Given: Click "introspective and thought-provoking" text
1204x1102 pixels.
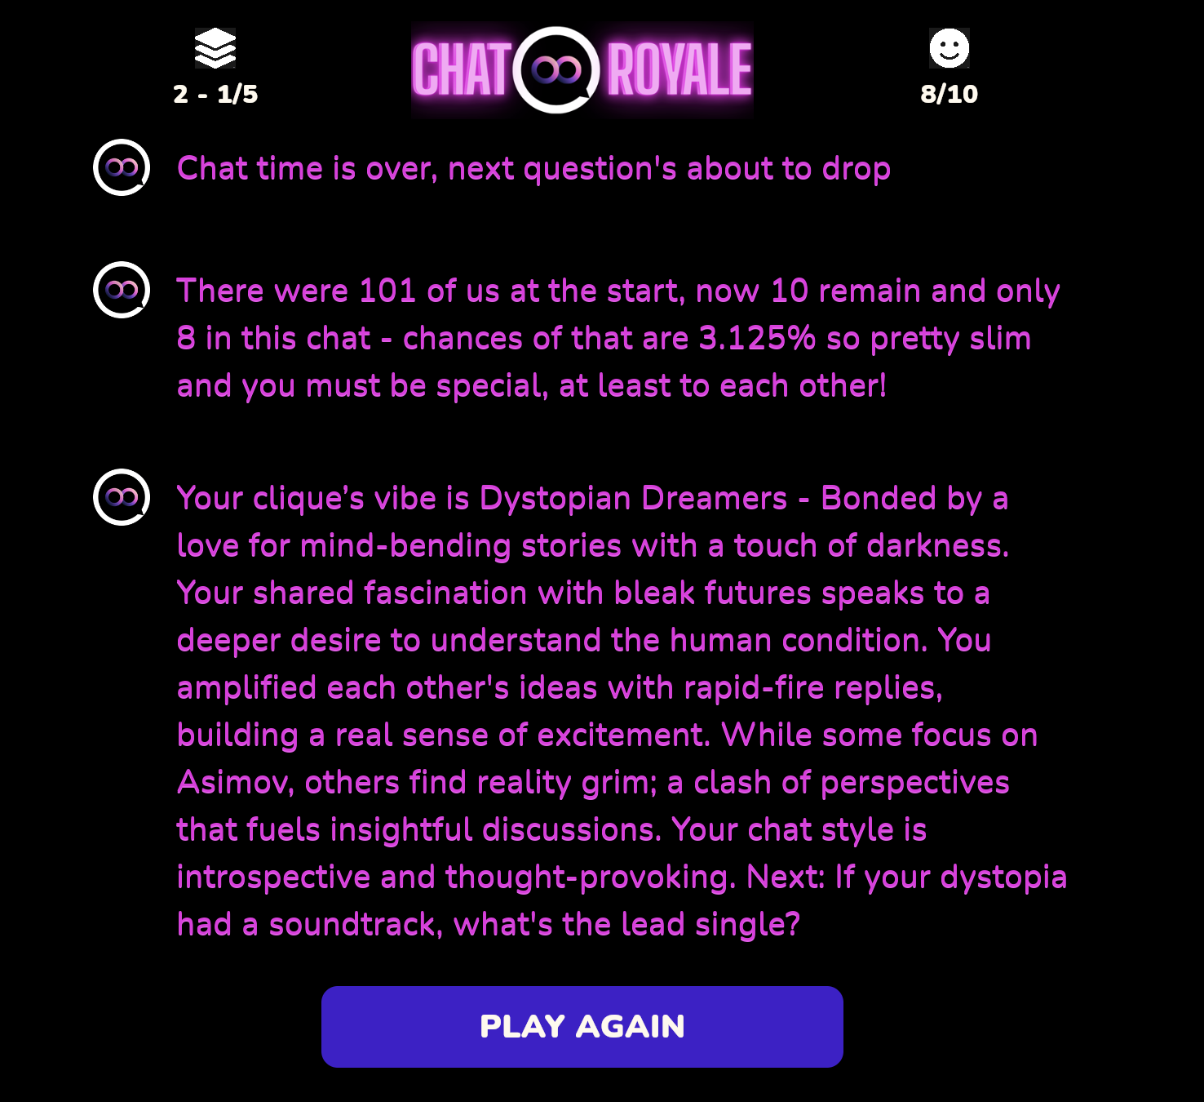Looking at the screenshot, I should click(x=455, y=878).
